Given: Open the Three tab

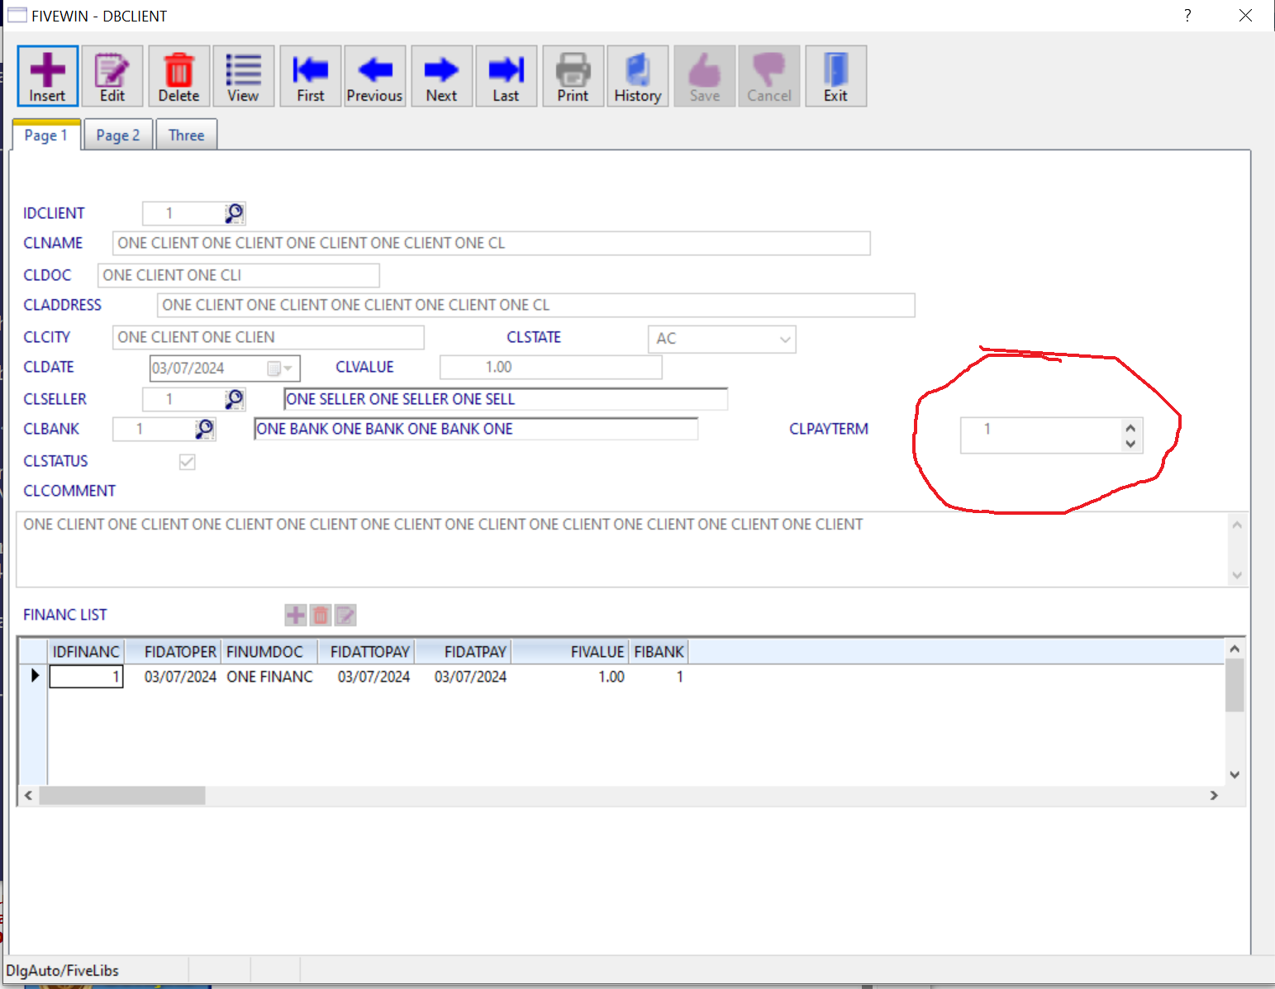Looking at the screenshot, I should (x=187, y=136).
